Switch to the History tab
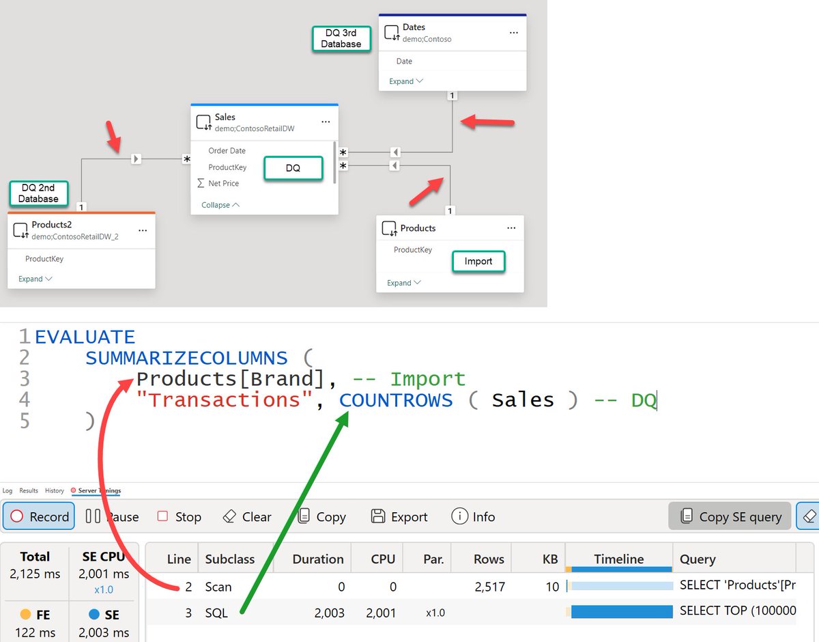Screen dimensions: 819x642 point(55,491)
